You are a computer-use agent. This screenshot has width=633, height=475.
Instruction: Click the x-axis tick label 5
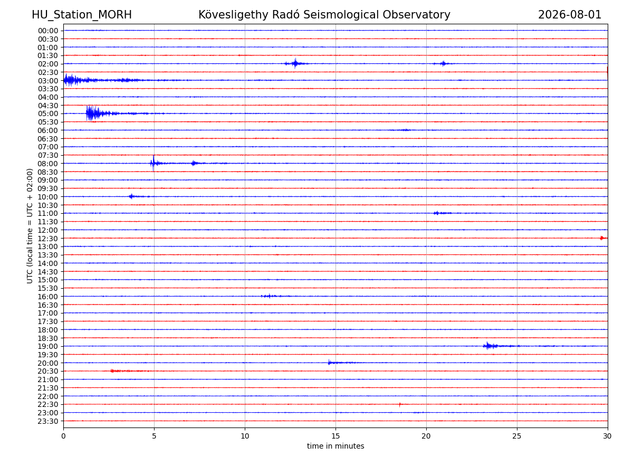pyautogui.click(x=154, y=436)
